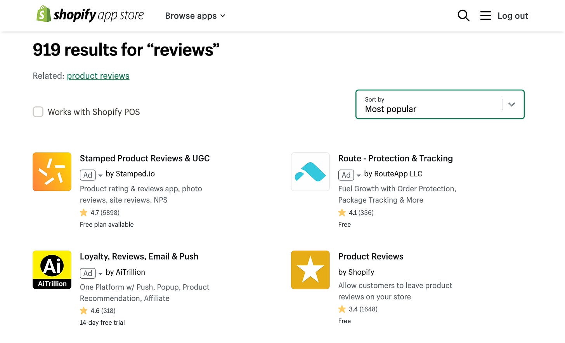The width and height of the screenshot is (565, 343).
Task: Click the Ad badge next to RouteApp LLC
Action: pyautogui.click(x=346, y=175)
